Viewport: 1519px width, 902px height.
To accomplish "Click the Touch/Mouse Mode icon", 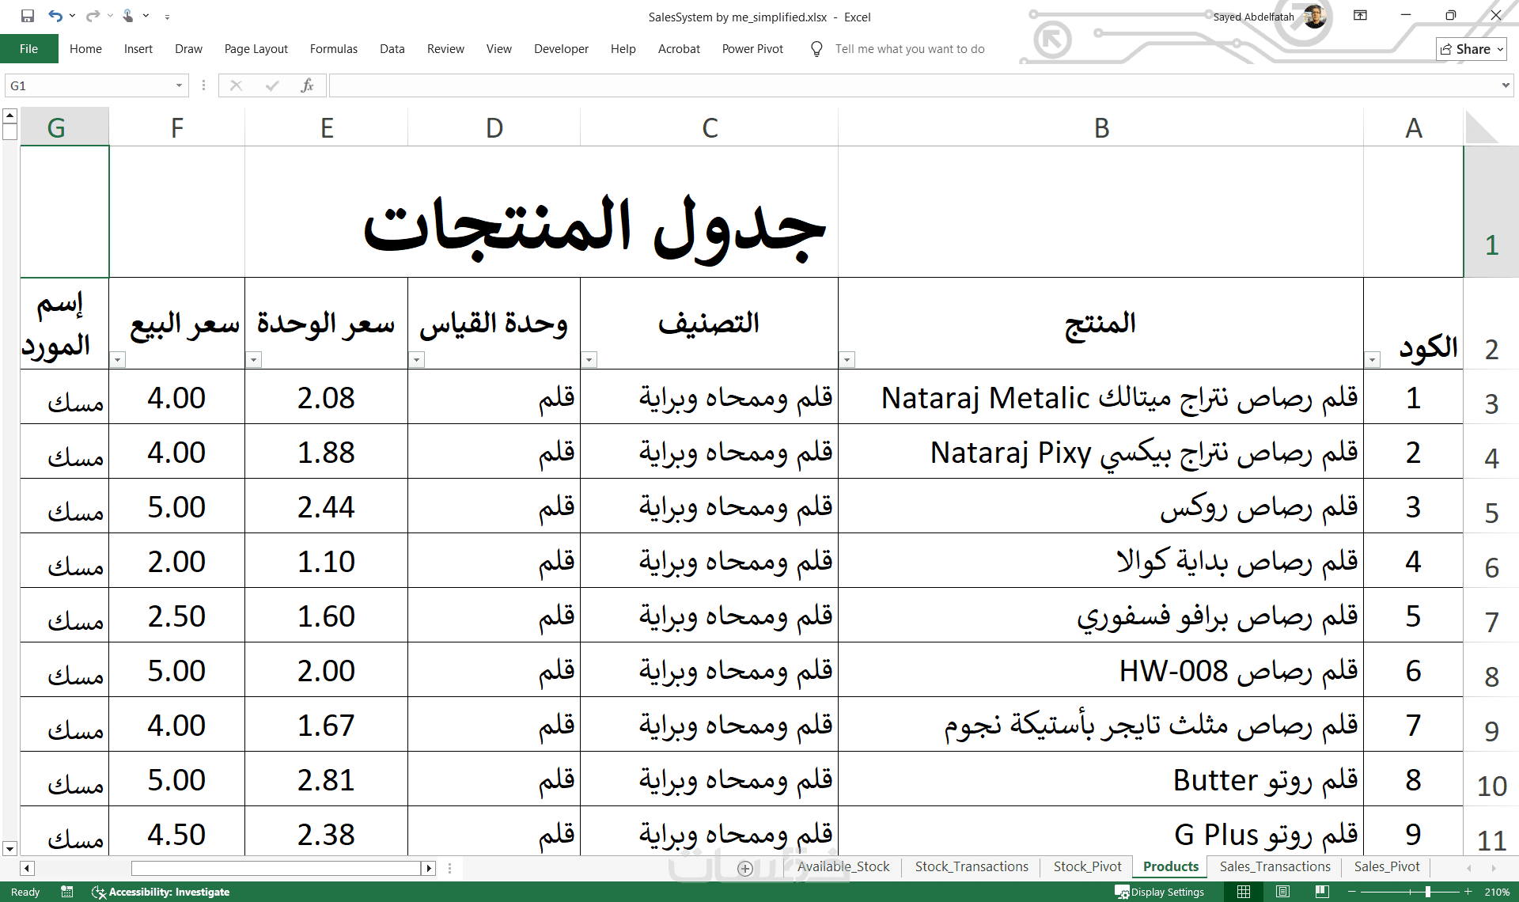I will [x=128, y=16].
